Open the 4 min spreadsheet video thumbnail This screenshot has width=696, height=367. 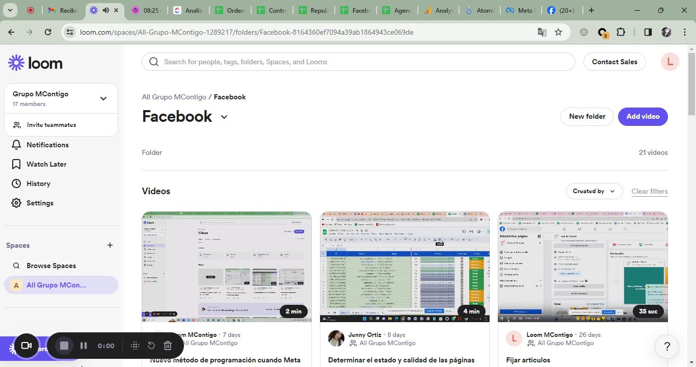pyautogui.click(x=405, y=267)
